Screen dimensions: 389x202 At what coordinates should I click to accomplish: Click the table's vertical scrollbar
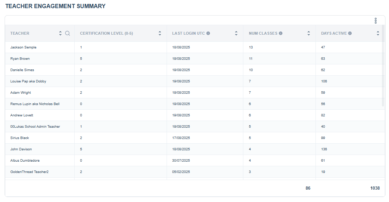point(383,66)
